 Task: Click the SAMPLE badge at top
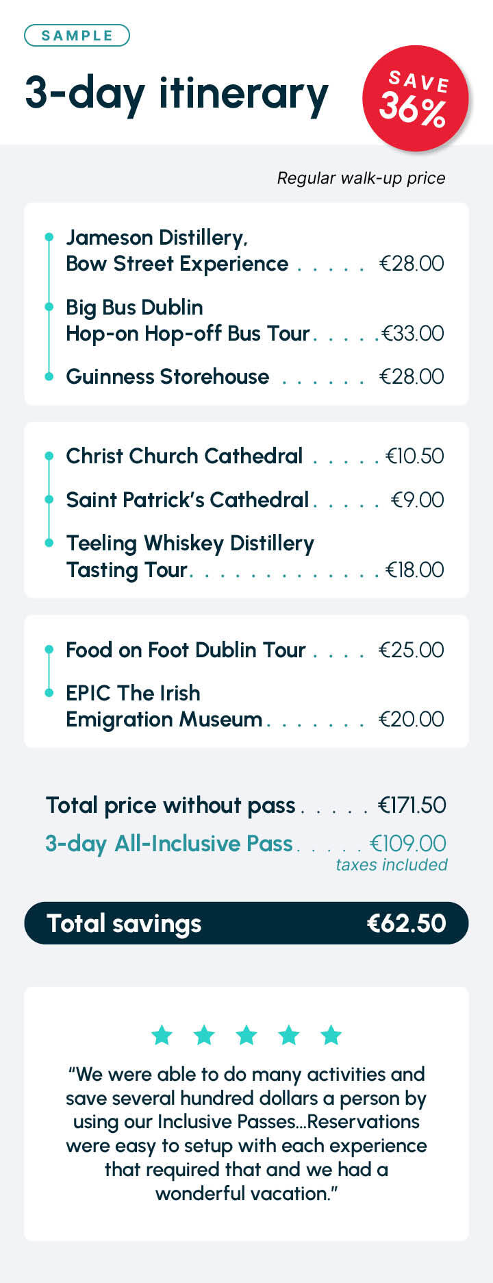[77, 36]
